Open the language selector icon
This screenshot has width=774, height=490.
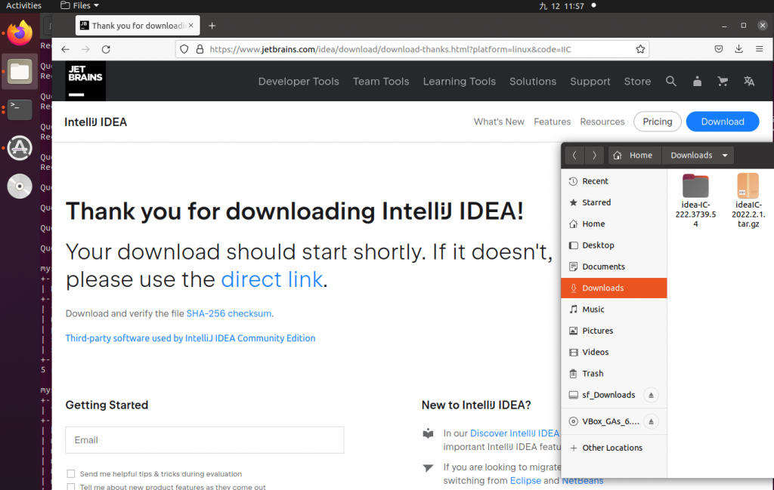[749, 82]
